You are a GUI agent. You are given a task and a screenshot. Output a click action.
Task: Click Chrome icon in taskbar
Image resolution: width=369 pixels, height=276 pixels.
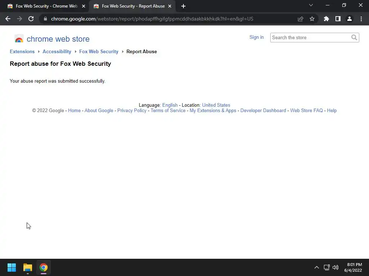click(x=44, y=267)
